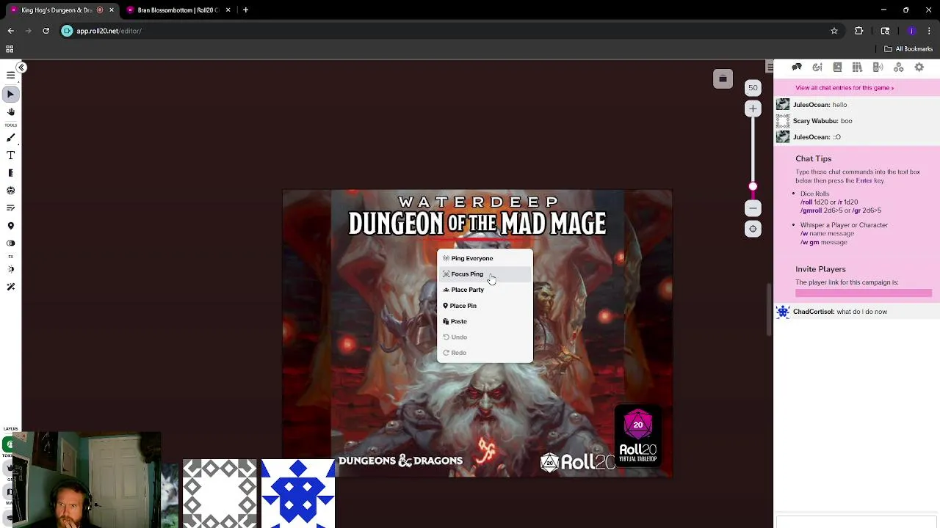Open the Compendium tab
This screenshot has width=940, height=528.
pos(857,67)
